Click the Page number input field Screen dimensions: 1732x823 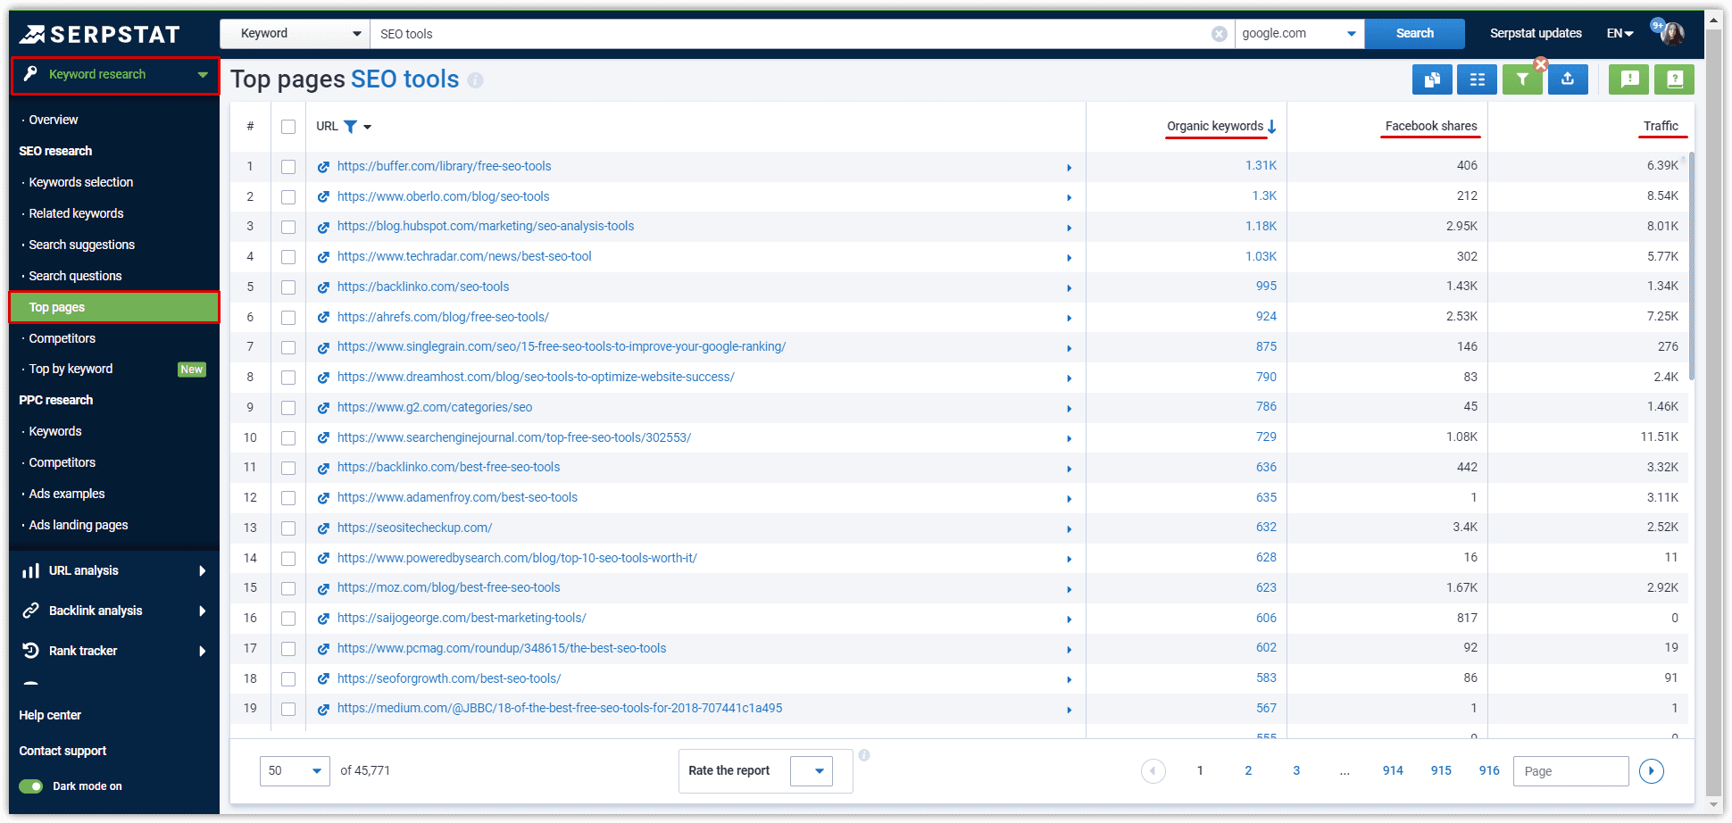coord(1570,771)
